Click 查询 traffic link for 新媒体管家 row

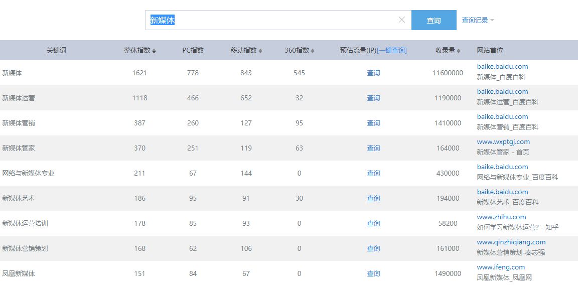pos(373,148)
